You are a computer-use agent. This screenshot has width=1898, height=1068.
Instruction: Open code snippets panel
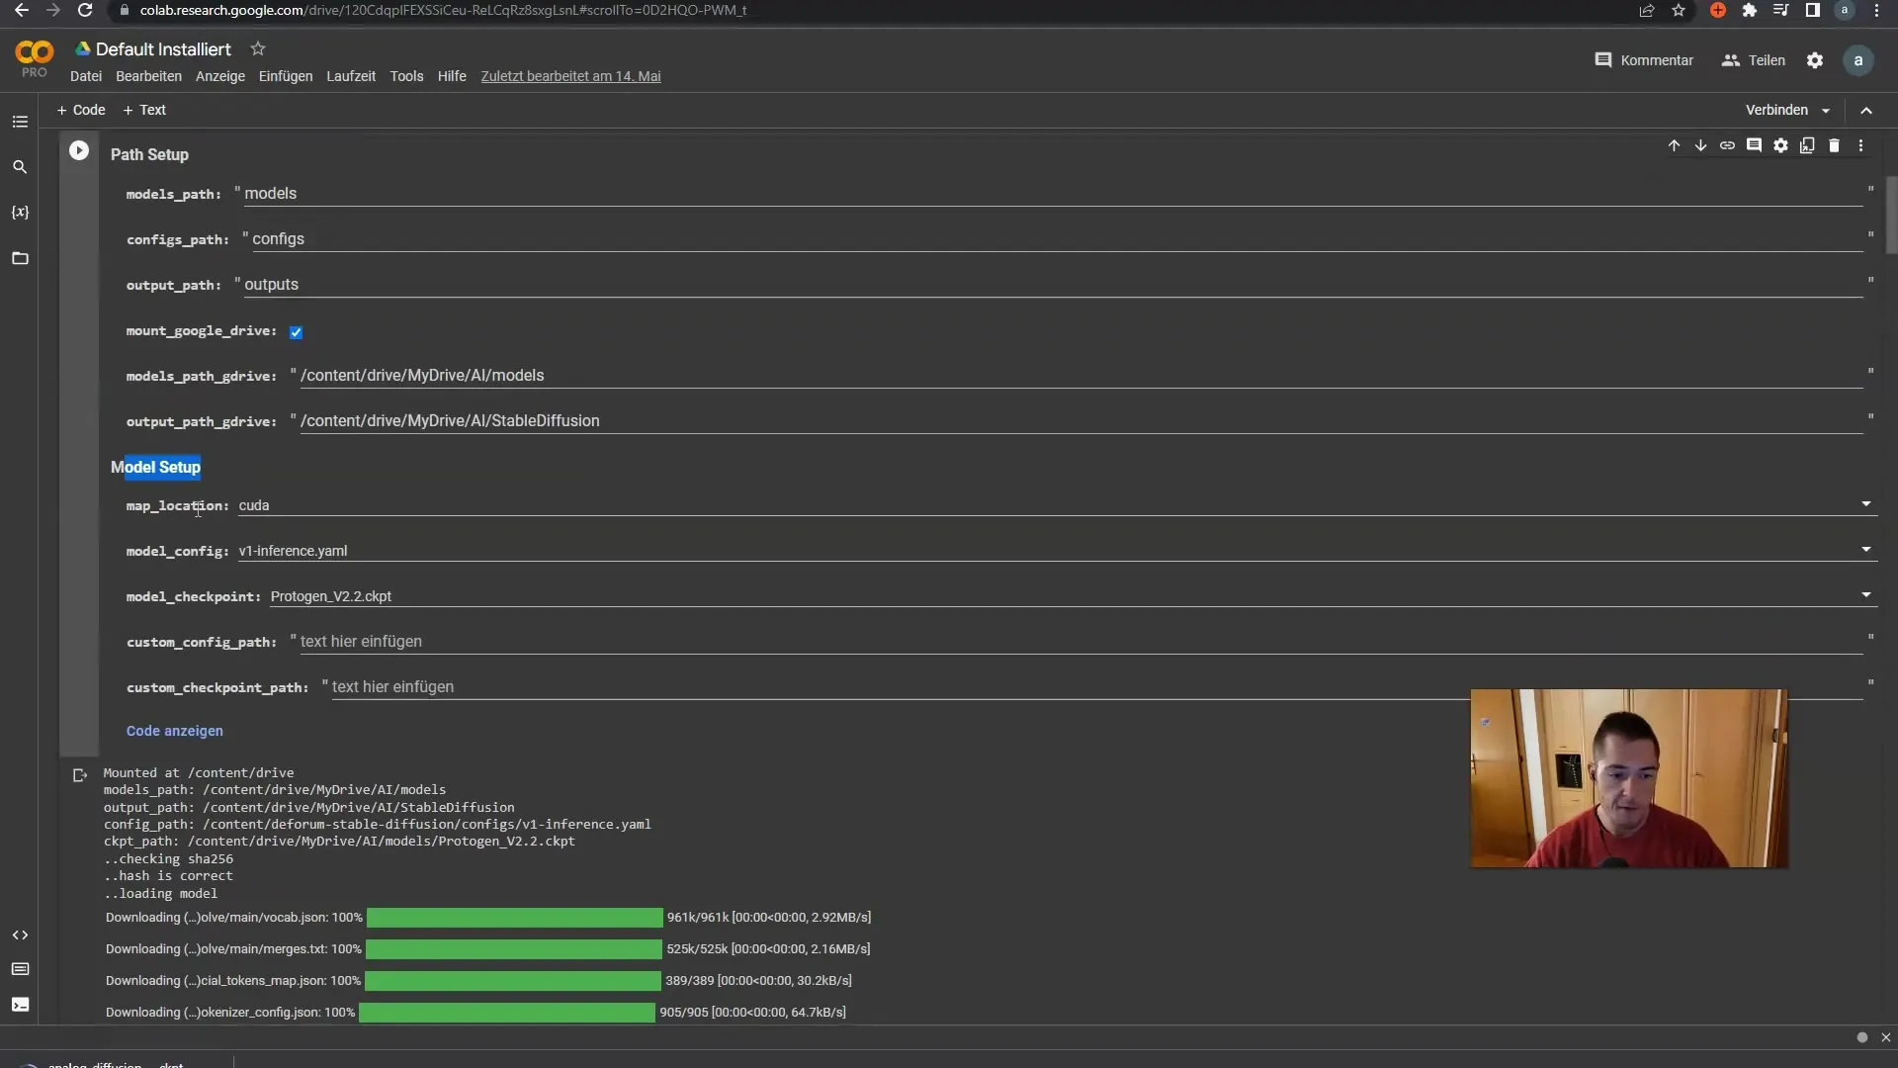(20, 934)
